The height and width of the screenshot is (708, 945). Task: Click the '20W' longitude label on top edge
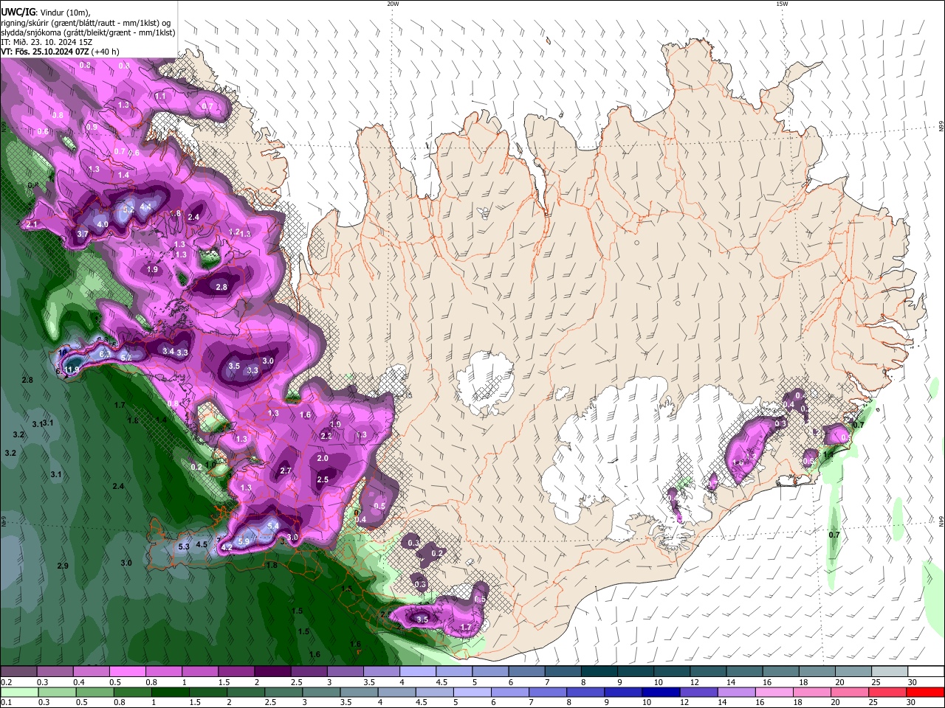(x=393, y=4)
